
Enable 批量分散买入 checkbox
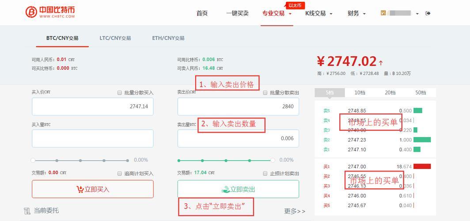120,93
